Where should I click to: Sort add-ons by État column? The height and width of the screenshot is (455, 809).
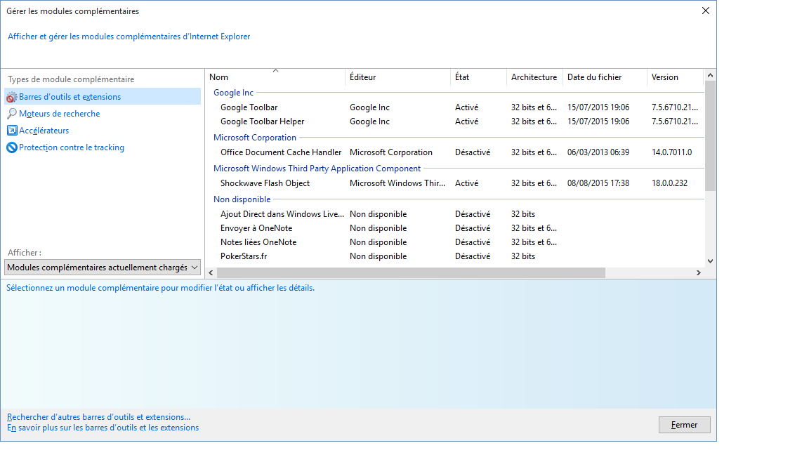479,77
